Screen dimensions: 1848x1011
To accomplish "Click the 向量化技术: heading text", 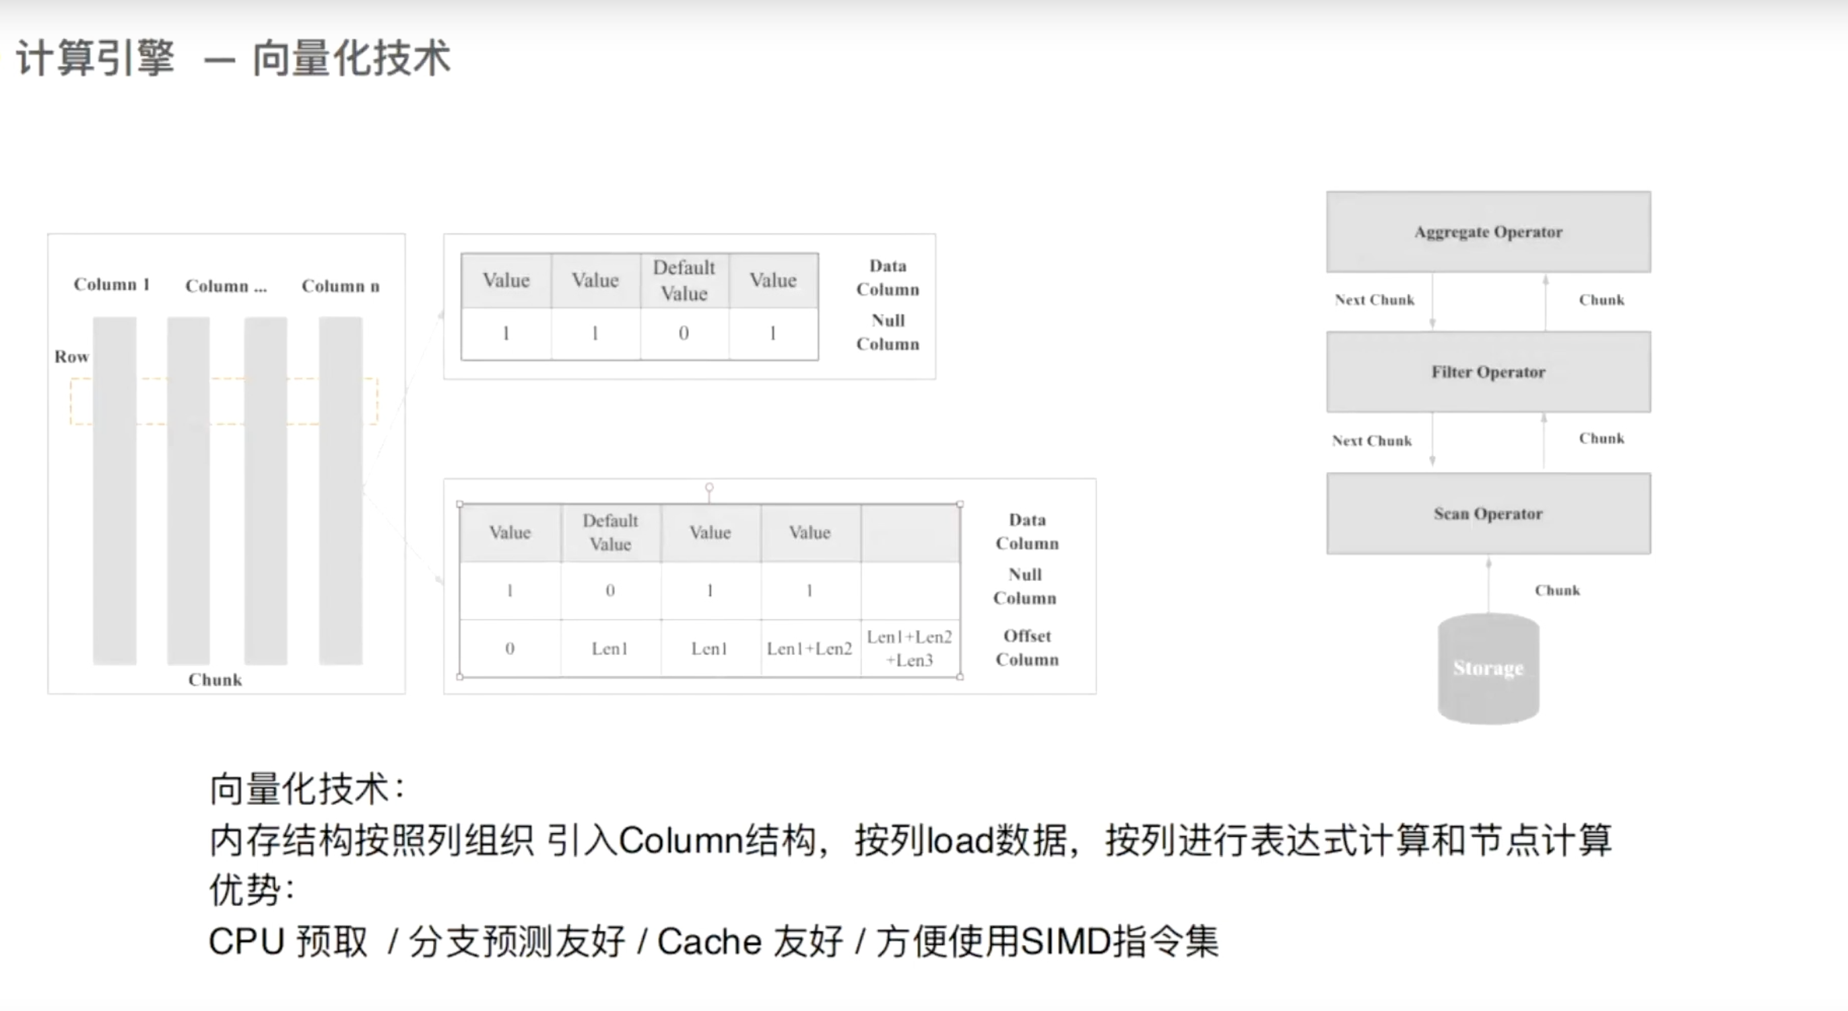I will pos(308,789).
